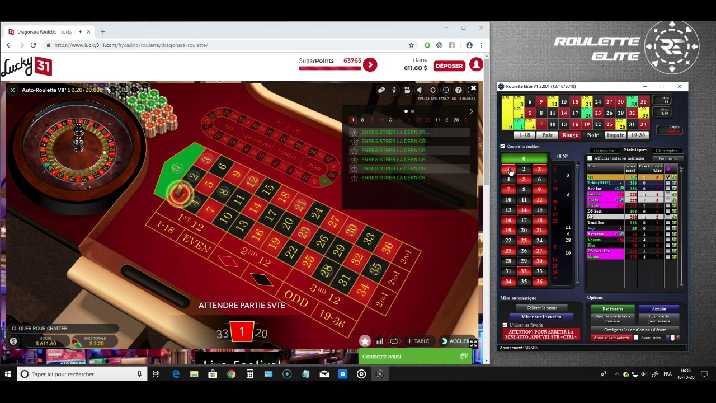This screenshot has width=716, height=403.
Task: Open the statistics bar chart icon below table
Action: (380, 341)
